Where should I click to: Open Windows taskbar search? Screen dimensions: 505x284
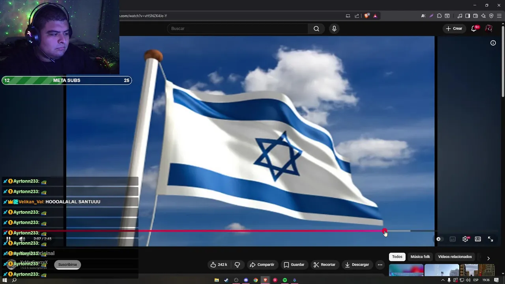14,280
